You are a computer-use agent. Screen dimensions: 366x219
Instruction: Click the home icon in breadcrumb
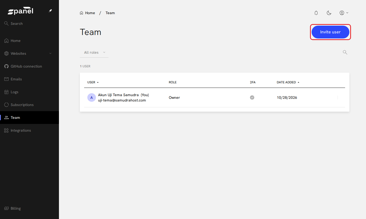(81, 13)
